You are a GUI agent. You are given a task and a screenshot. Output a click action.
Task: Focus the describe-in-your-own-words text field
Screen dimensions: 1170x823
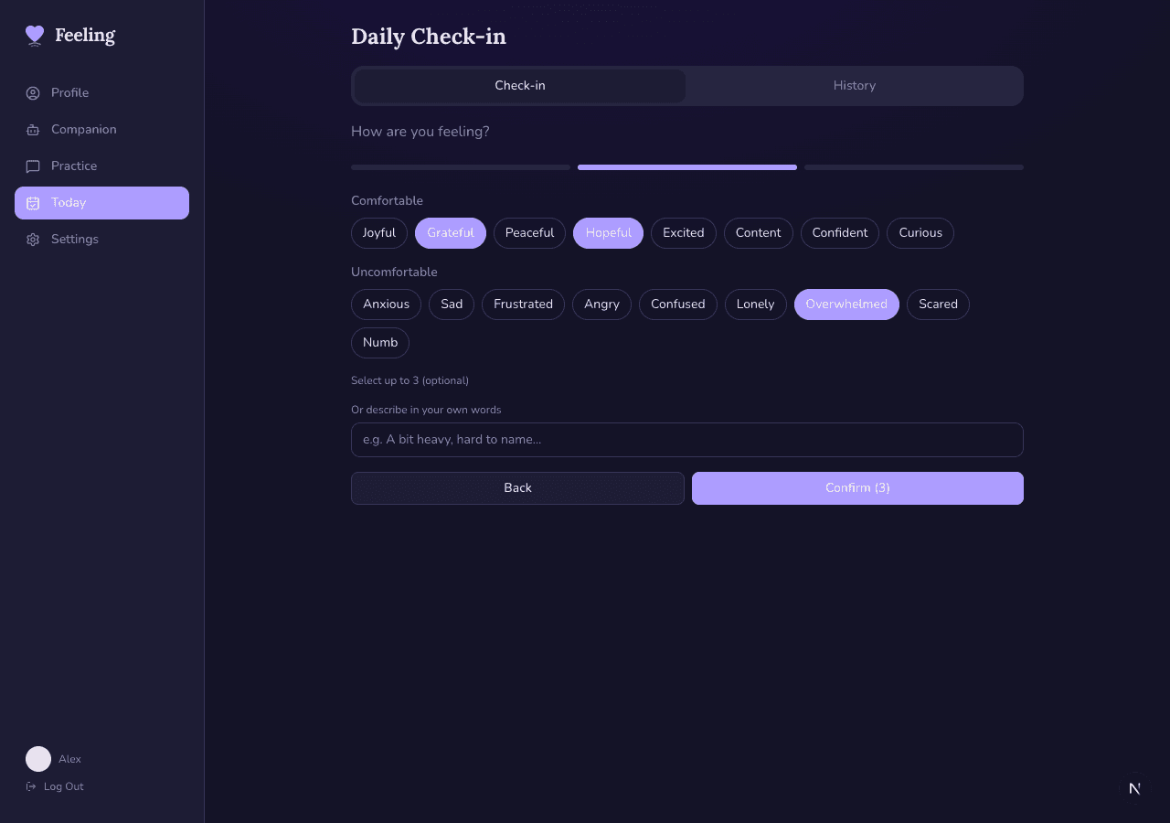[x=686, y=440]
